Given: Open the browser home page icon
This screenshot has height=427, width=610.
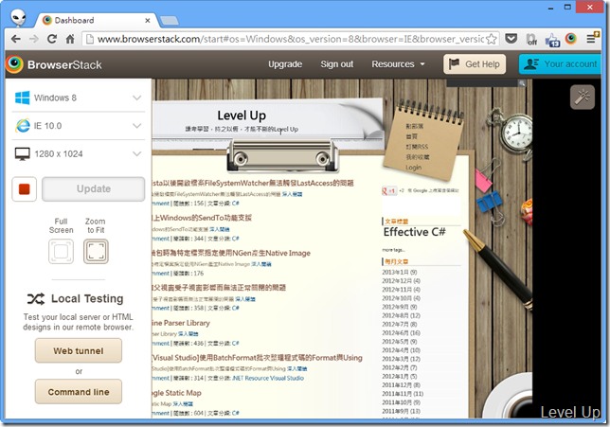Looking at the screenshot, I should (x=70, y=39).
